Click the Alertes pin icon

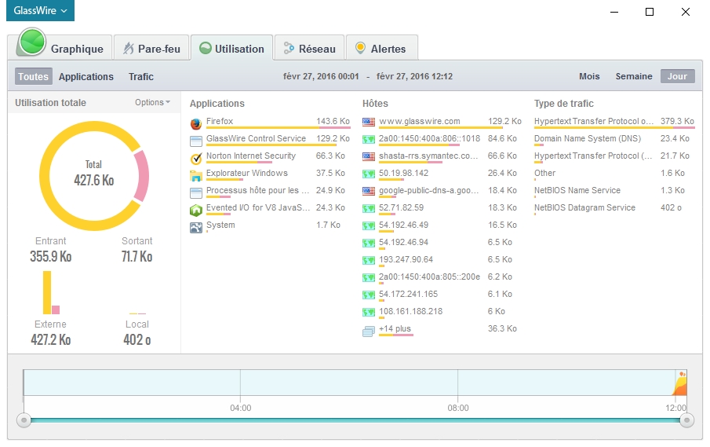tap(360, 48)
